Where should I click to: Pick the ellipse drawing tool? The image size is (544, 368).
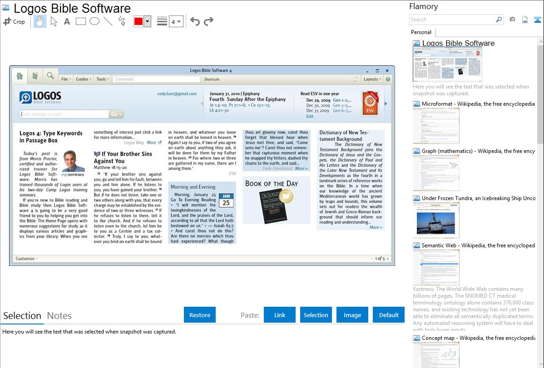(x=94, y=21)
